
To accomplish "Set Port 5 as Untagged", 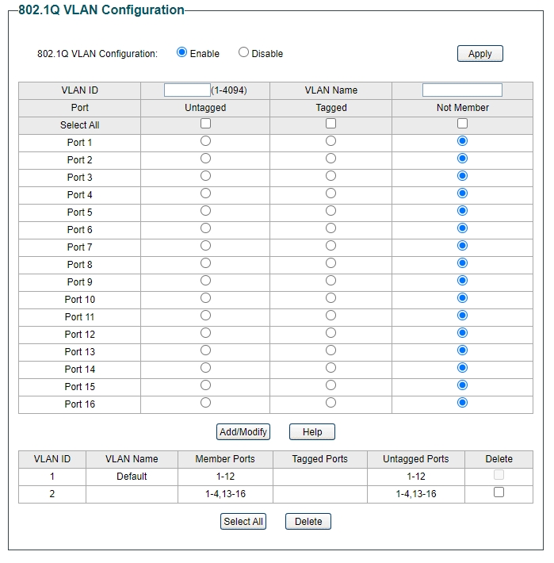I will pyautogui.click(x=205, y=211).
